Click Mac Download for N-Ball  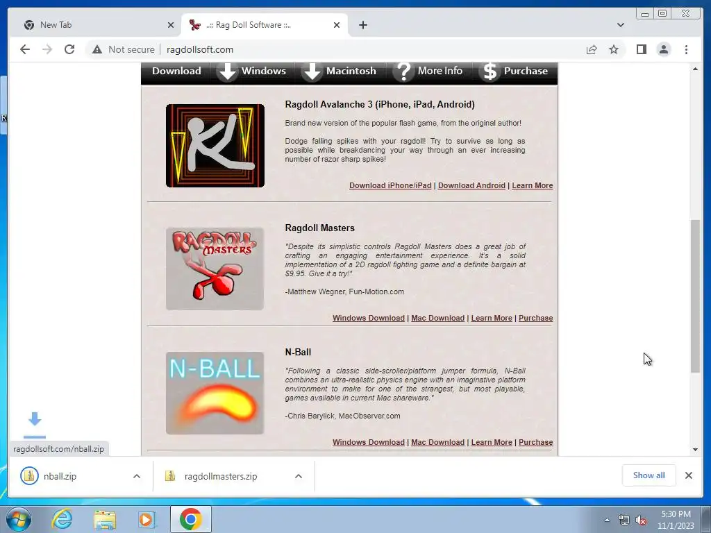click(x=437, y=442)
